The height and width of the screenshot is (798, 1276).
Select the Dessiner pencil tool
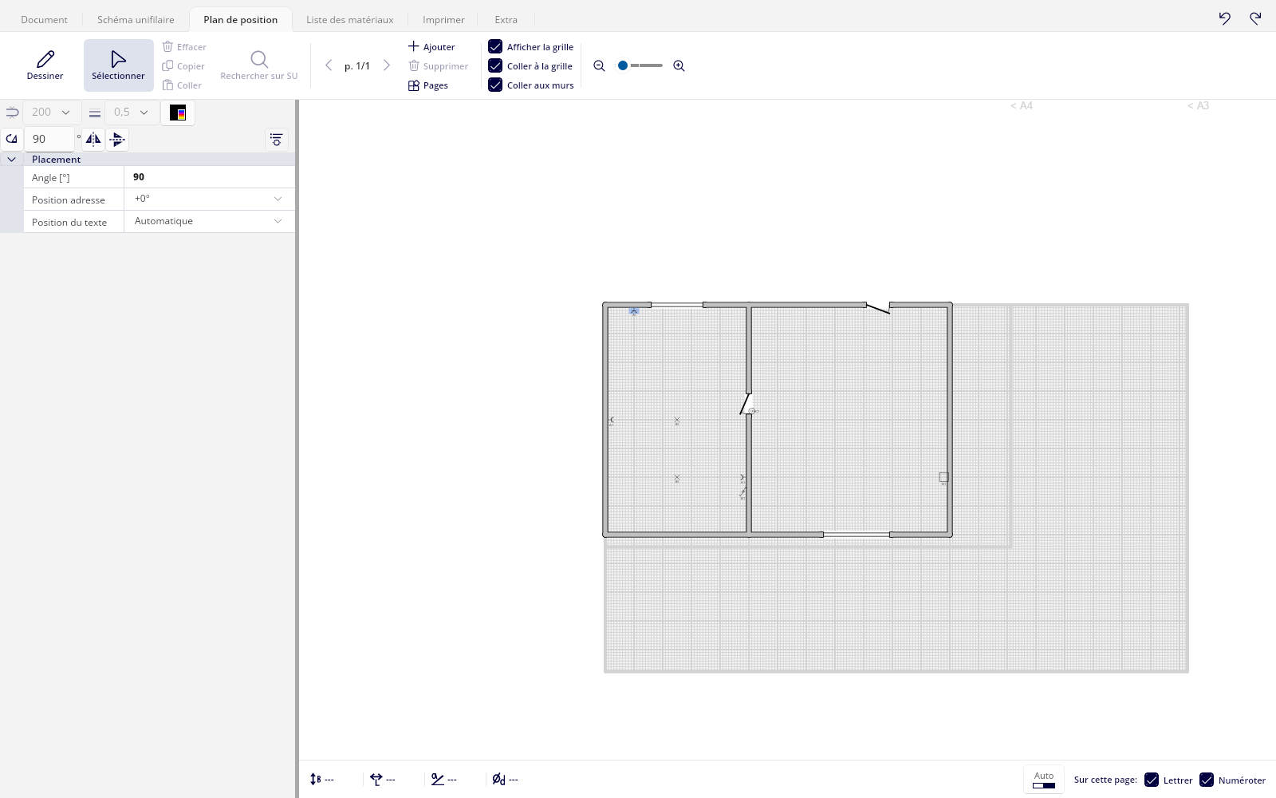[45, 65]
